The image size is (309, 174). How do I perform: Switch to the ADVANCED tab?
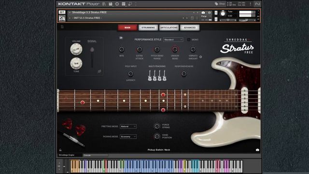pos(190,28)
